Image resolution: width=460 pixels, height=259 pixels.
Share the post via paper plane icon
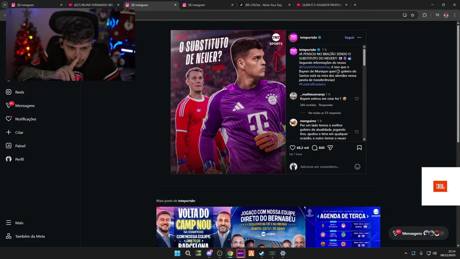[330, 148]
